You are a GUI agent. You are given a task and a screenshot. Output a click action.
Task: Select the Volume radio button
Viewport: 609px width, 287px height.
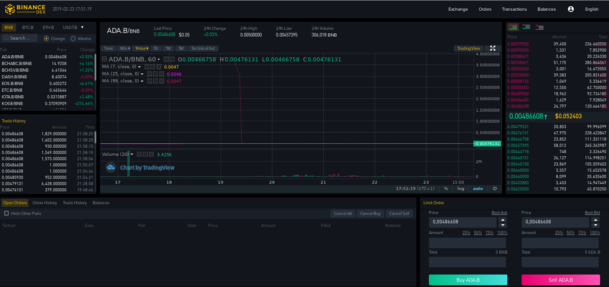pos(73,39)
